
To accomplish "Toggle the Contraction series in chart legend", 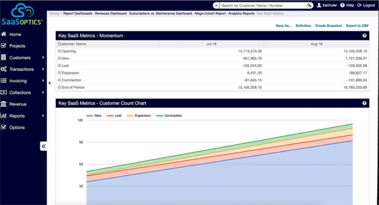I will [x=169, y=116].
